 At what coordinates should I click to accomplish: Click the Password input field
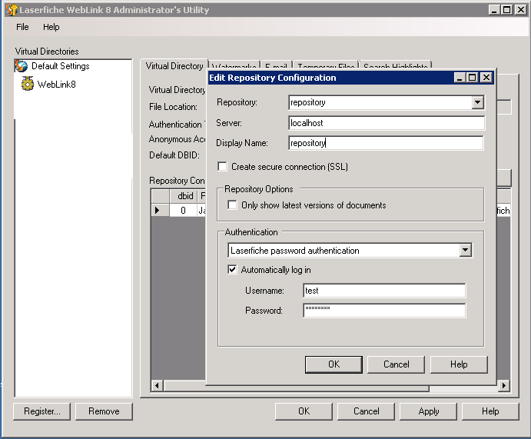[x=384, y=311]
